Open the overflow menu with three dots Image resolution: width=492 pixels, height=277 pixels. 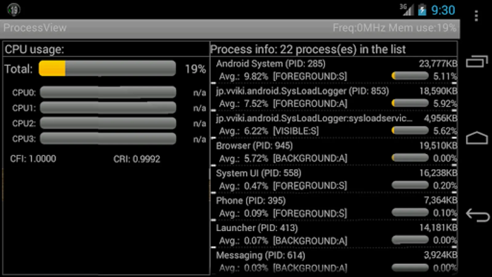[x=476, y=16]
